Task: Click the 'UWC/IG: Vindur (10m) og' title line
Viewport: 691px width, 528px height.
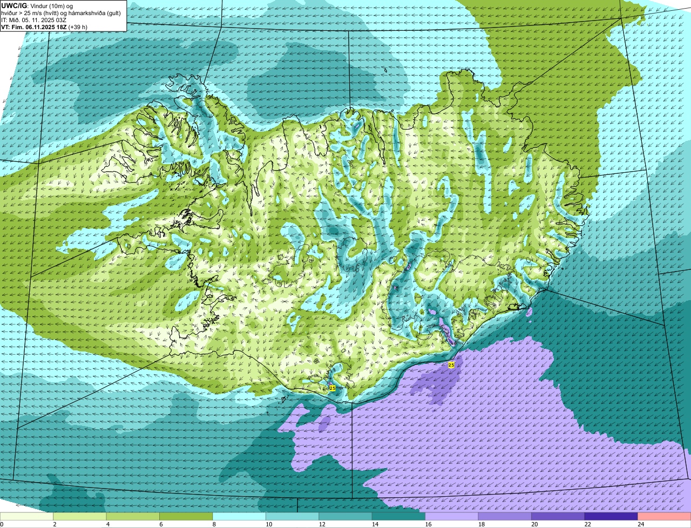Action: pyautogui.click(x=37, y=5)
